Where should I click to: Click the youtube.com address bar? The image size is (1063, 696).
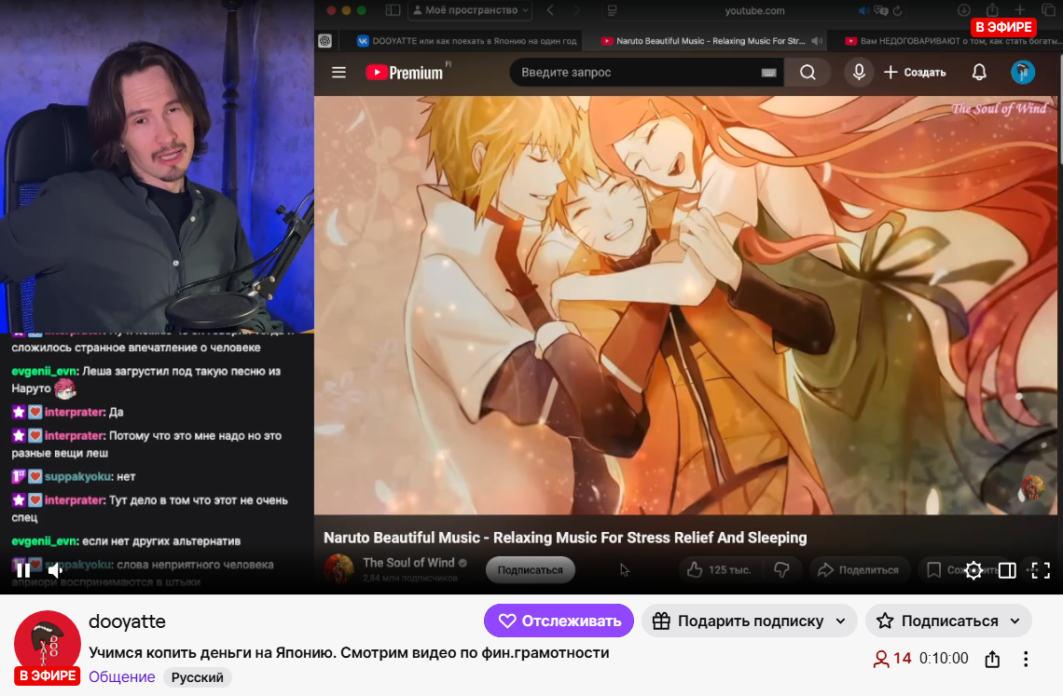[754, 10]
